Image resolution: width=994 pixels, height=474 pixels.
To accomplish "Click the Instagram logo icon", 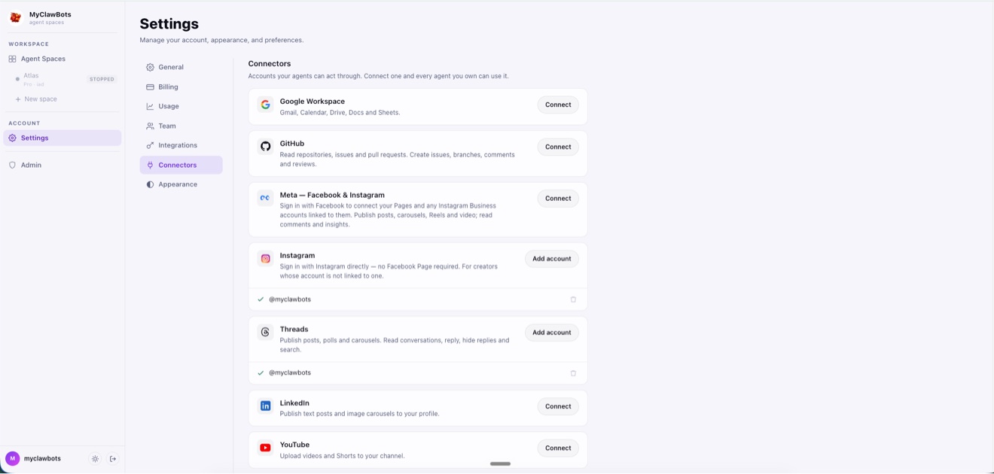I will (265, 259).
